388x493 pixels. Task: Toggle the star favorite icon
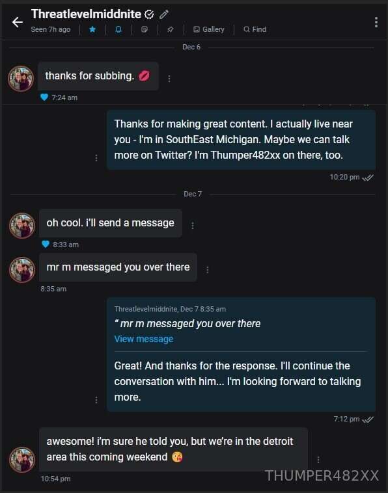coord(92,29)
